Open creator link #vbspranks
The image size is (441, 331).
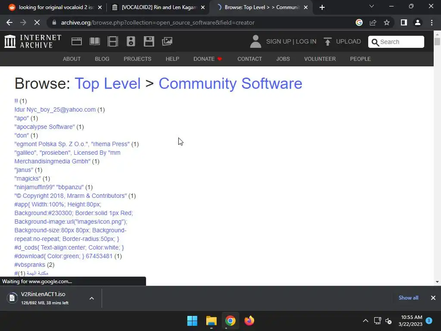(x=30, y=265)
